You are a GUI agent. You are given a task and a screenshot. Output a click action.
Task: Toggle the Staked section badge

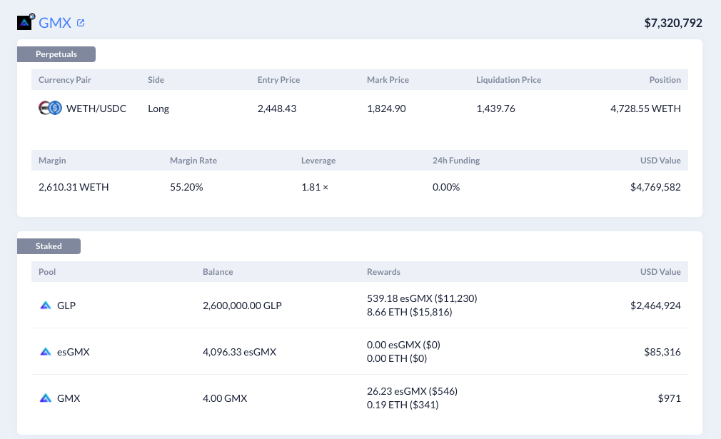pyautogui.click(x=49, y=246)
